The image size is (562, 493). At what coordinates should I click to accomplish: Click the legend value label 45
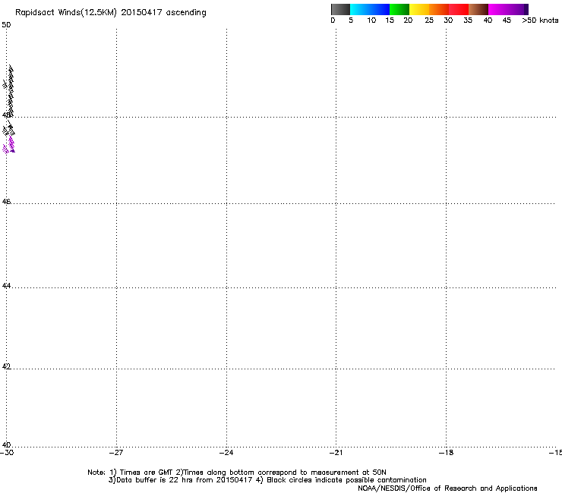click(507, 20)
